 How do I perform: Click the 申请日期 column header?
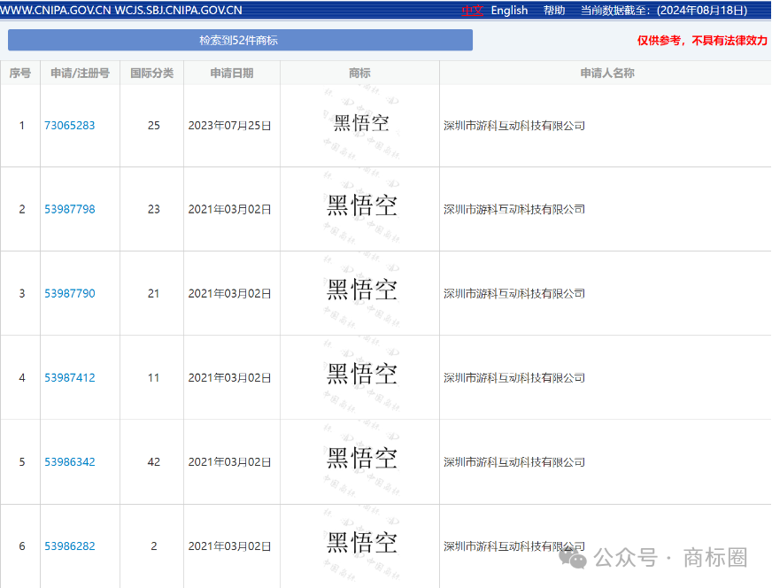(x=231, y=73)
